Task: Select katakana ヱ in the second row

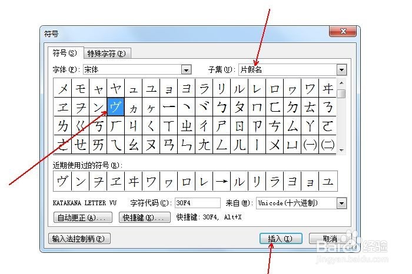Action: pos(63,107)
